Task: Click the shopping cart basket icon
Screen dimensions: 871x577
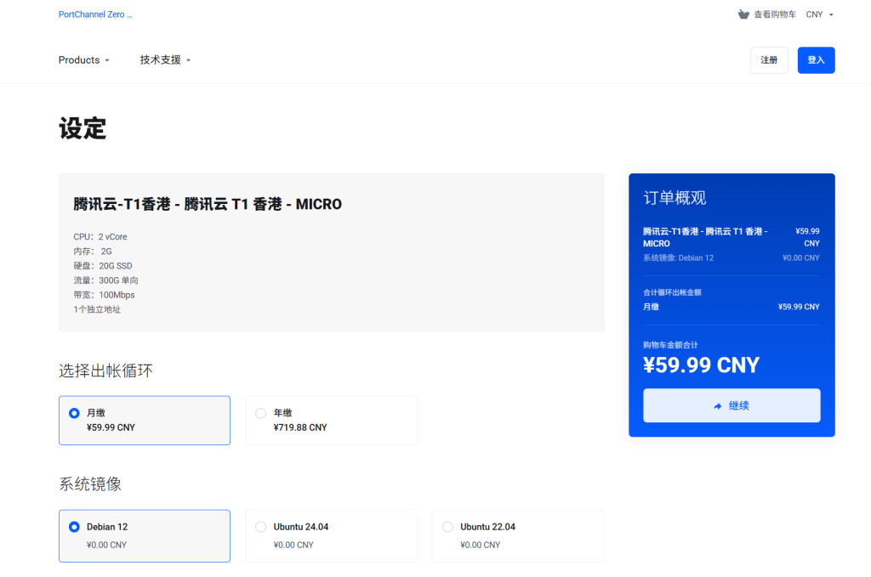Action: pos(743,14)
